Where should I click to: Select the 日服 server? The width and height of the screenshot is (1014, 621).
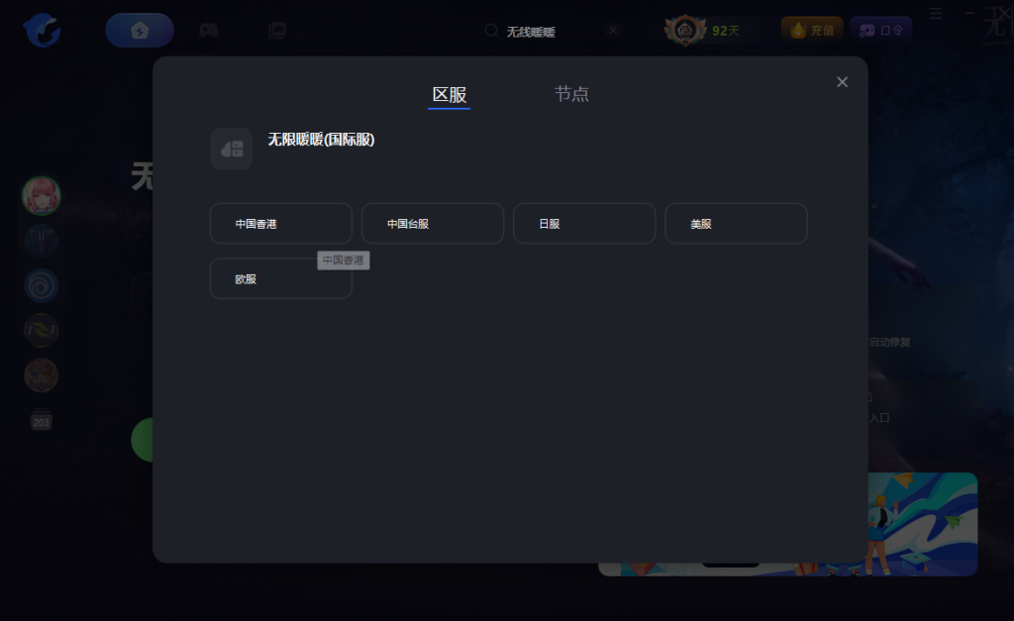(x=584, y=223)
